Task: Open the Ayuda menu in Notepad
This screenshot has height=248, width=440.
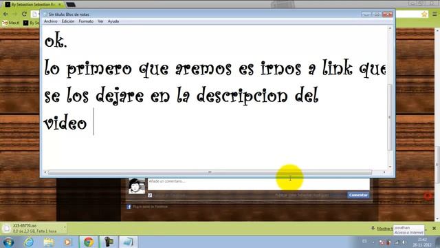Action: click(113, 21)
